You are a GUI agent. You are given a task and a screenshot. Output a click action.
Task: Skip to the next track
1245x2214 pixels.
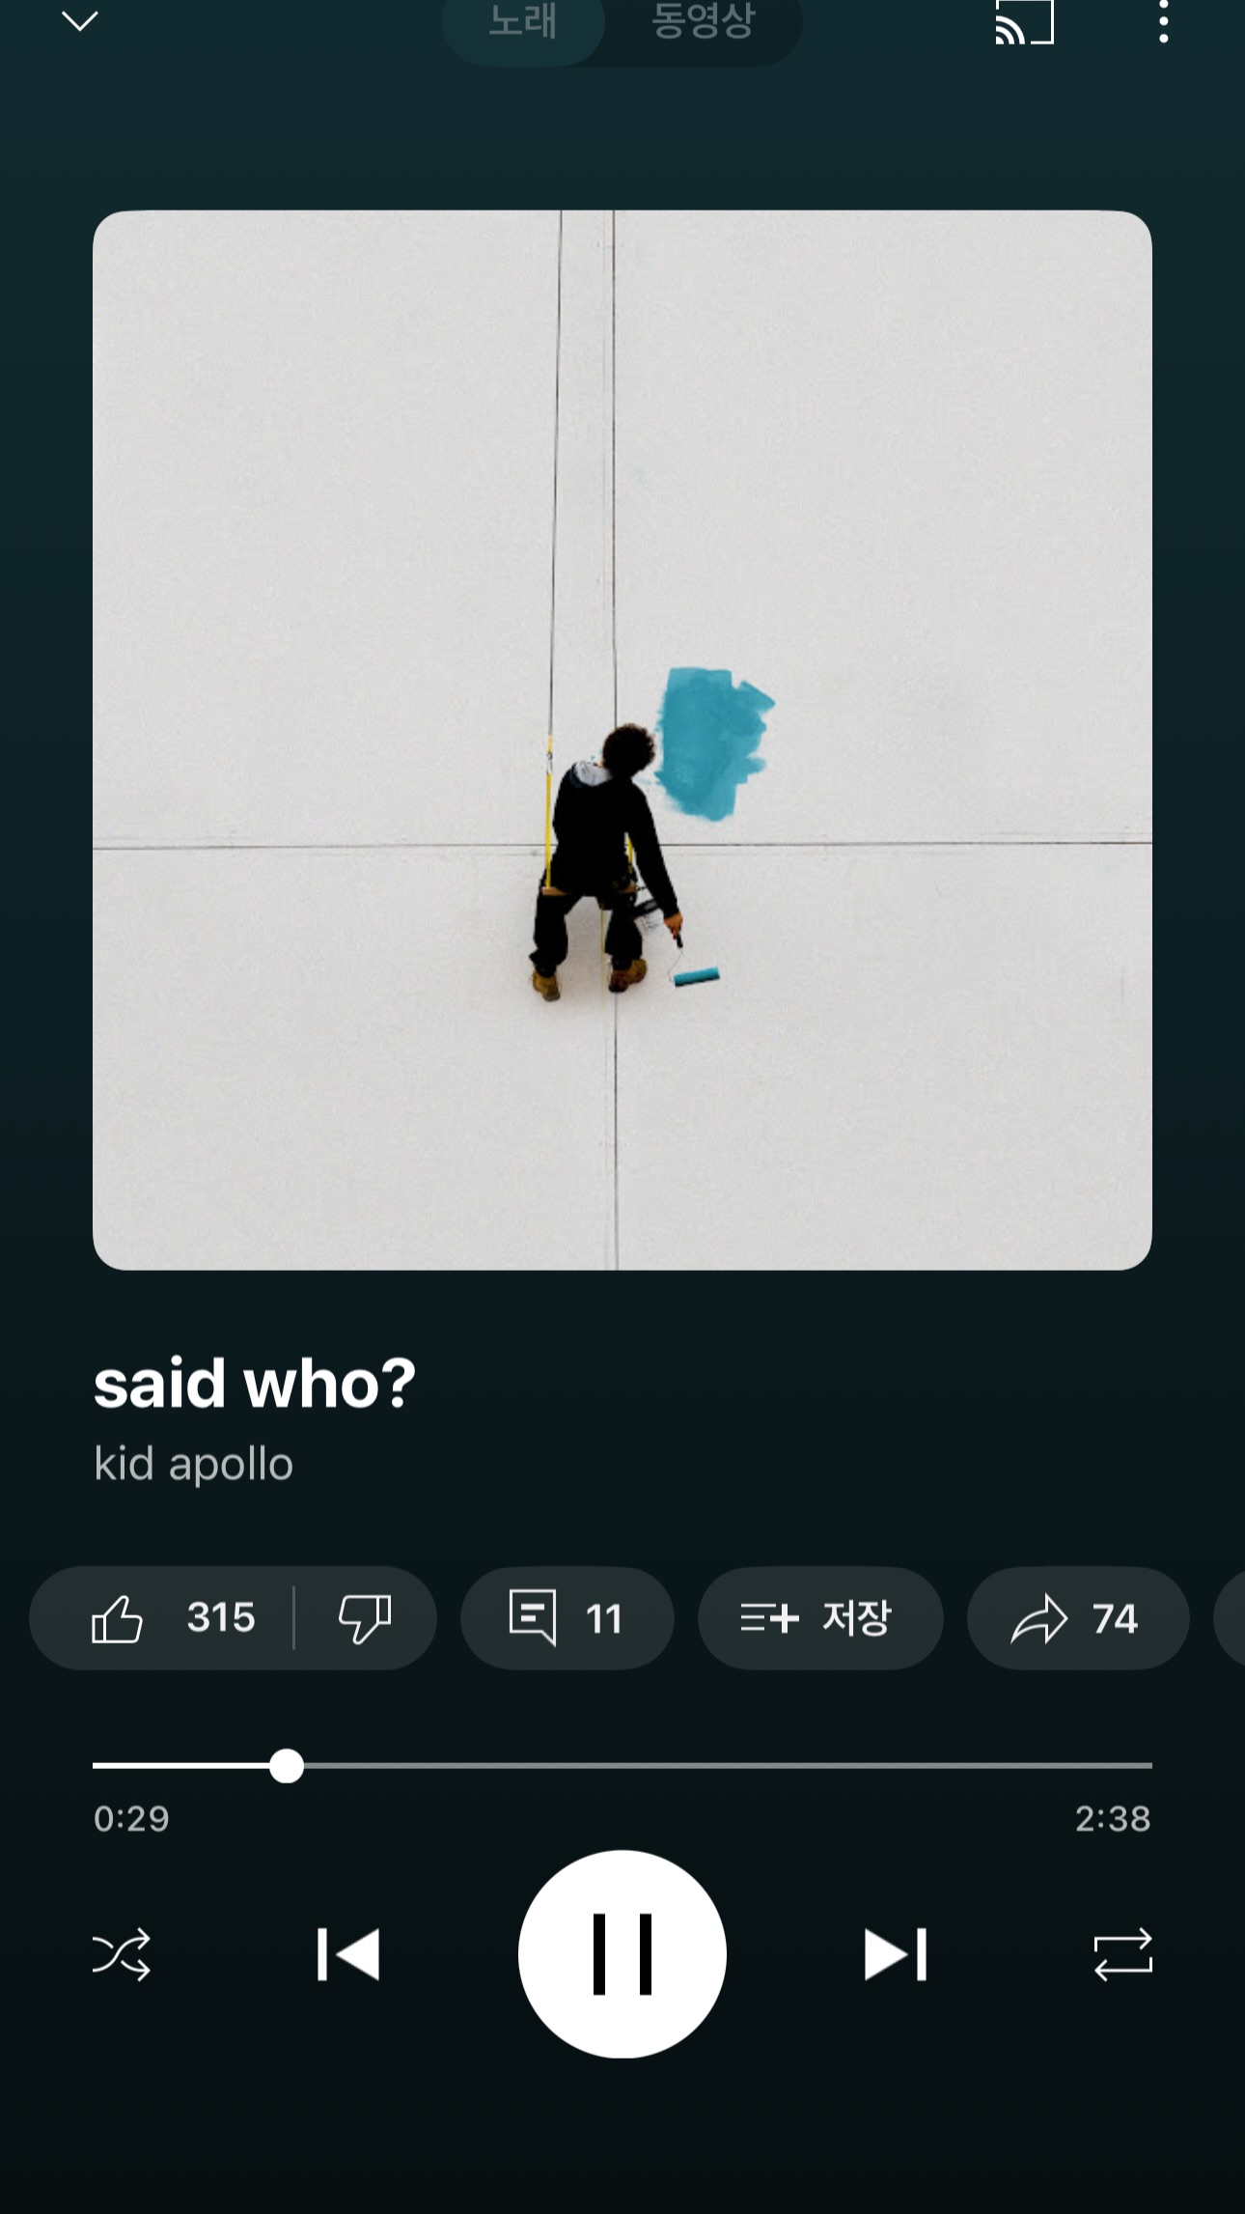click(x=896, y=1954)
